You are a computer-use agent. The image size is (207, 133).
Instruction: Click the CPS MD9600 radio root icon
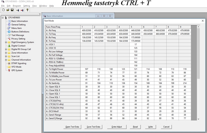coord(6,18)
